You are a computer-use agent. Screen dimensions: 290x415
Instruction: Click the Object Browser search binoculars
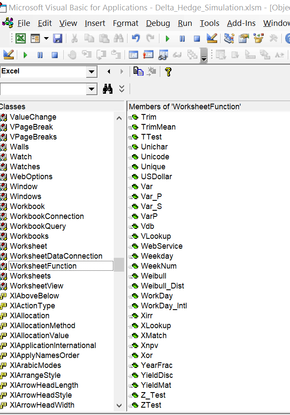tap(108, 89)
